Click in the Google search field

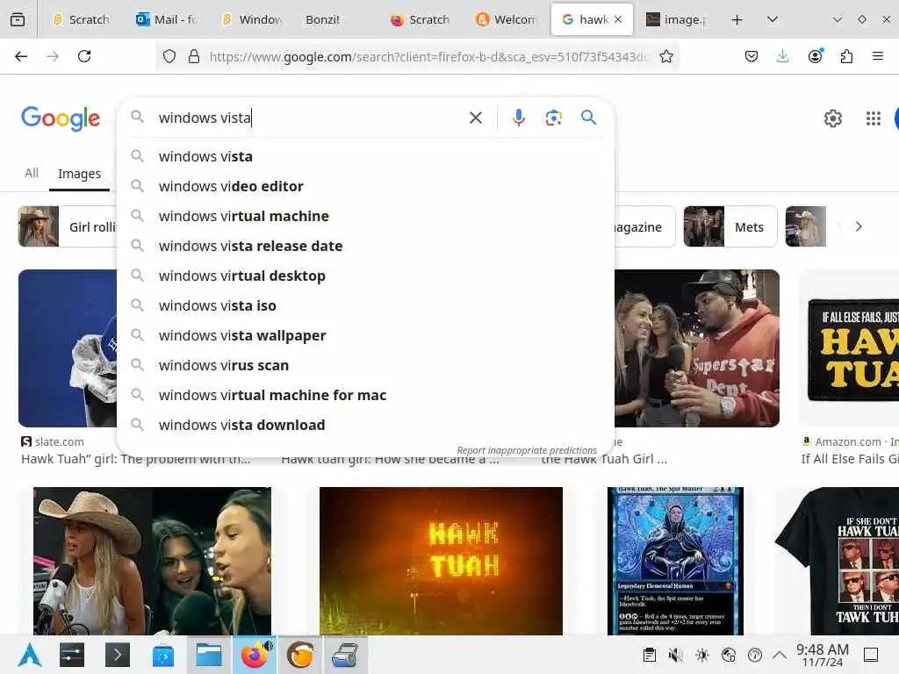[x=310, y=118]
